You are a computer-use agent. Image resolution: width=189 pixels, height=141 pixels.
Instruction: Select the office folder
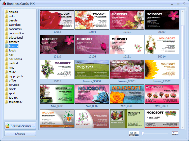point(10,80)
